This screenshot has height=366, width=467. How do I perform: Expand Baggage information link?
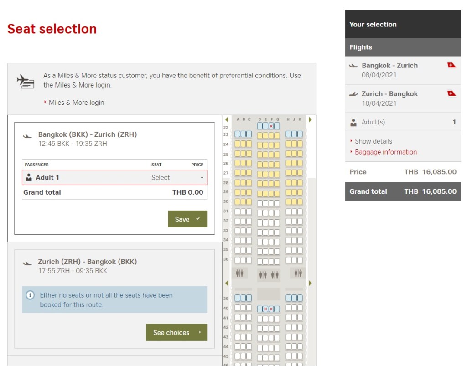[x=385, y=152]
